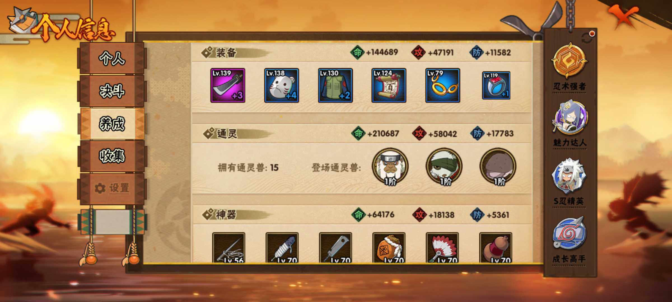Open the Lv.79 golden goggles equipment
Viewport: 672px width, 302px height.
click(442, 85)
